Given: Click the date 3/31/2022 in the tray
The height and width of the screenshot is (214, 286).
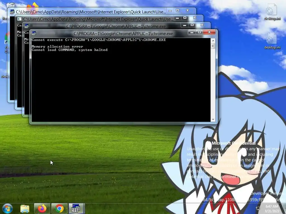Looking at the screenshot, I should click(272, 211).
